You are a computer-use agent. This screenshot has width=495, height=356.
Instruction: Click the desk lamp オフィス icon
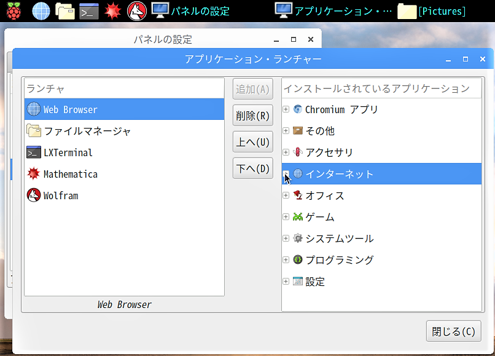point(298,195)
